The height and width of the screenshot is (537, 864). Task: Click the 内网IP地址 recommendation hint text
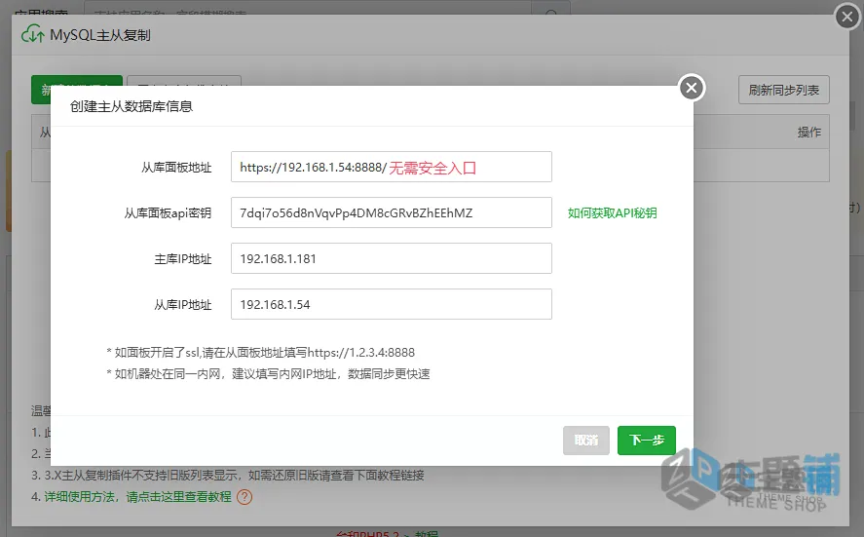[268, 374]
